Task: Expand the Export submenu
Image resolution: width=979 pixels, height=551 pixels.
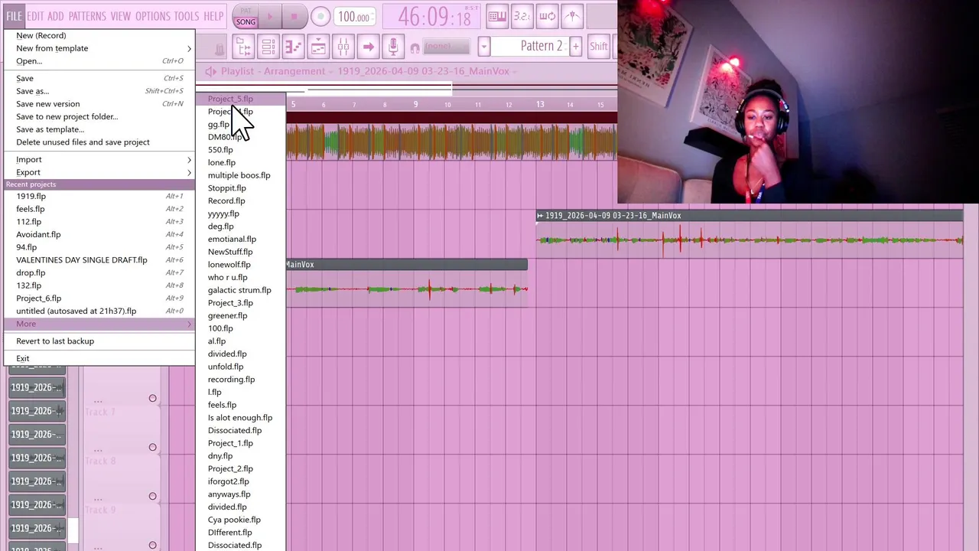Action: 99,172
